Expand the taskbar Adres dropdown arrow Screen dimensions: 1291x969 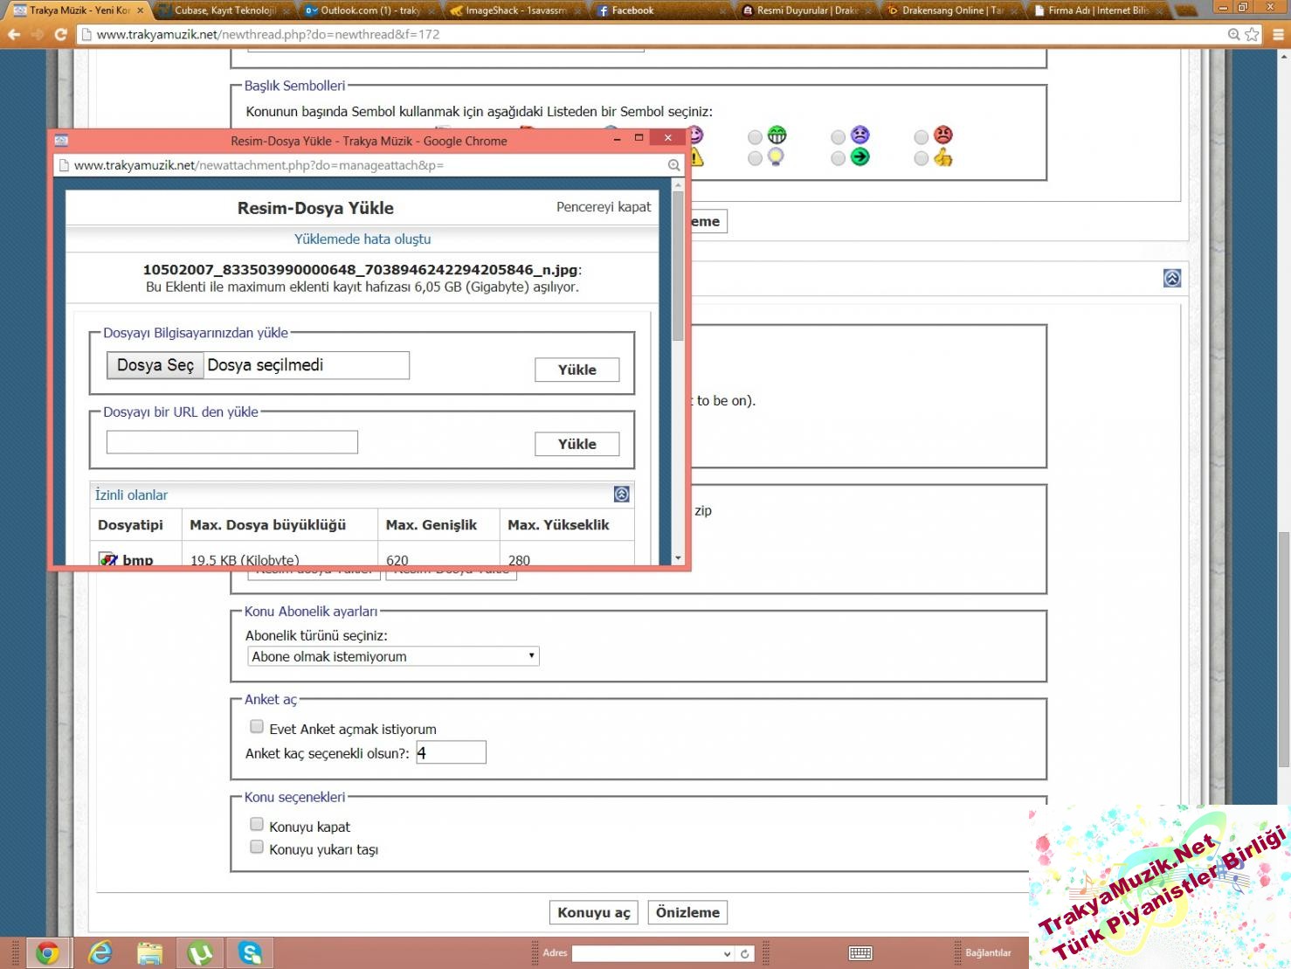[727, 953]
